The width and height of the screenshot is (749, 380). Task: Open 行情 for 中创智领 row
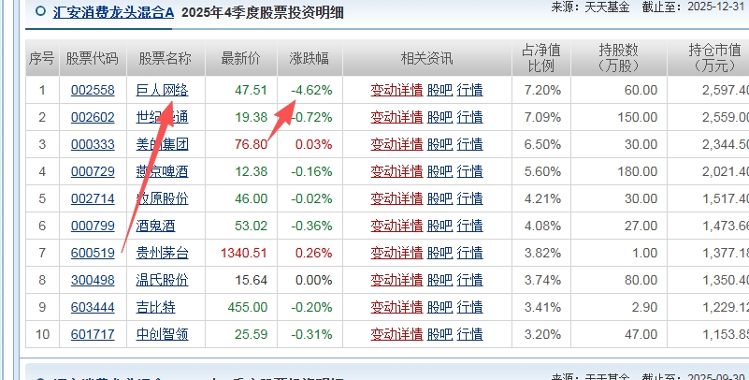pos(470,334)
